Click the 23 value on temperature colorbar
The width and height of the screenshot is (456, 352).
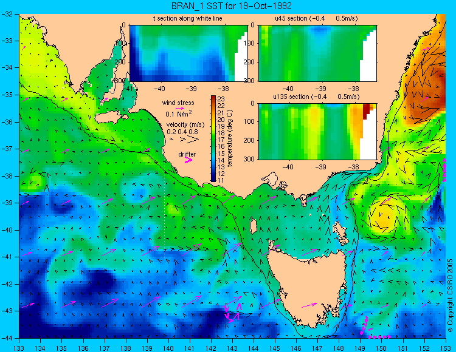click(221, 99)
